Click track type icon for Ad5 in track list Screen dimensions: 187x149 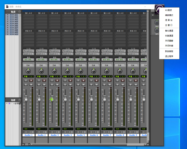pos(13,24)
